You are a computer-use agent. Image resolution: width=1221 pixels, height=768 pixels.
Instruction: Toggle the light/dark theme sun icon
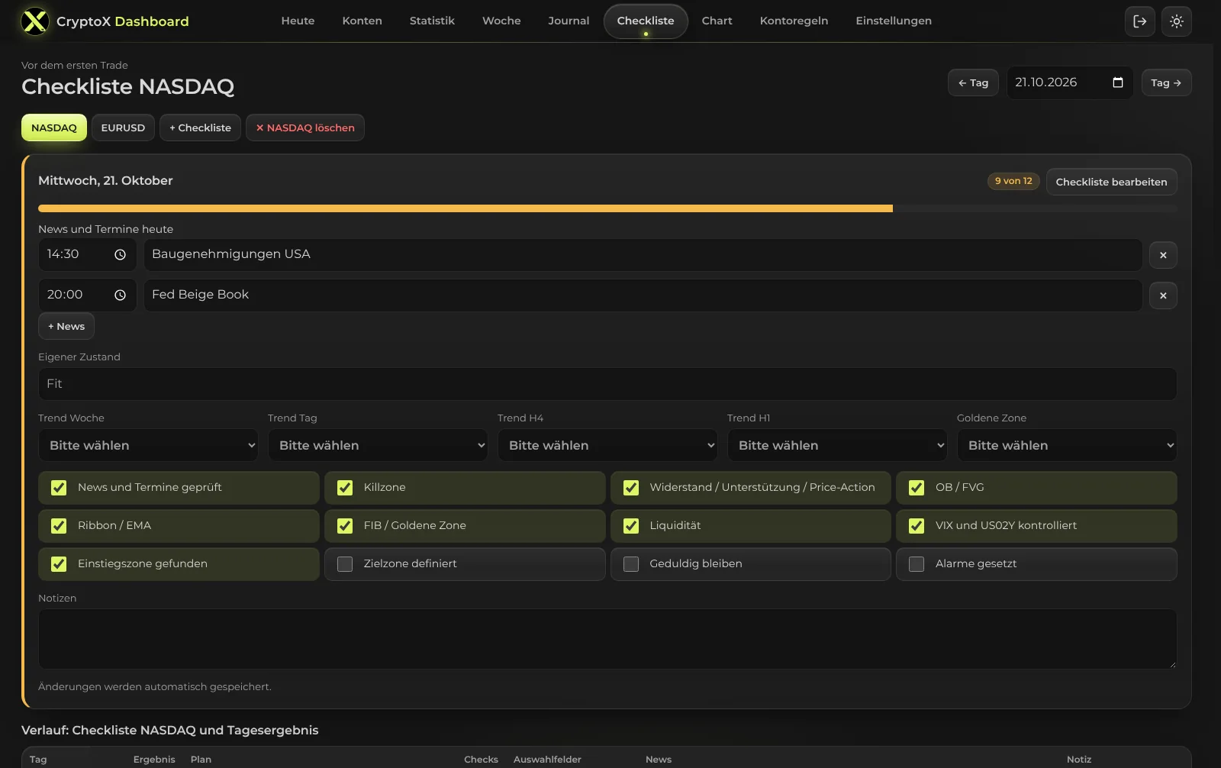1177,21
